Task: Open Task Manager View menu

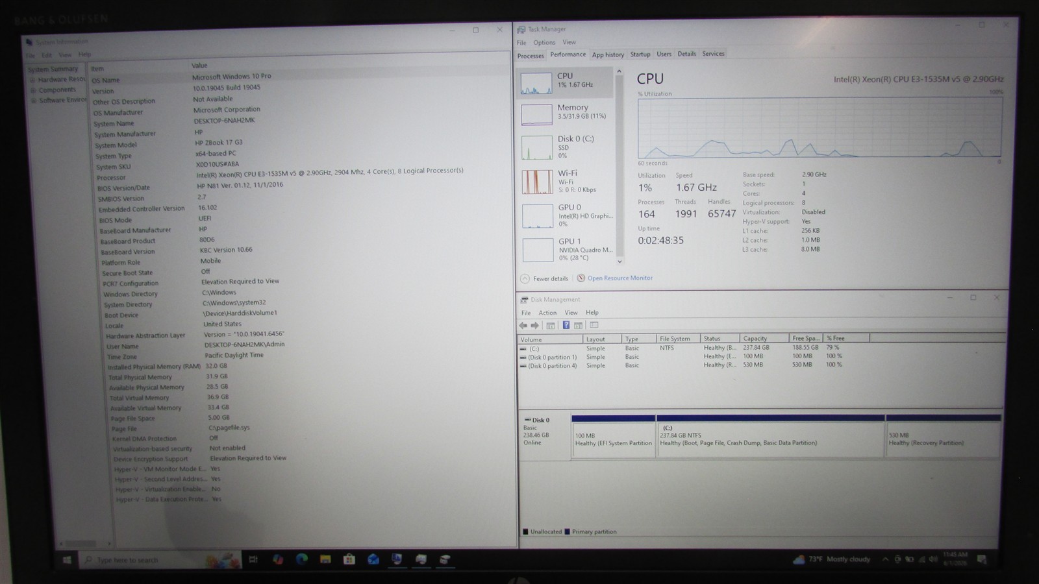Action: (x=569, y=42)
